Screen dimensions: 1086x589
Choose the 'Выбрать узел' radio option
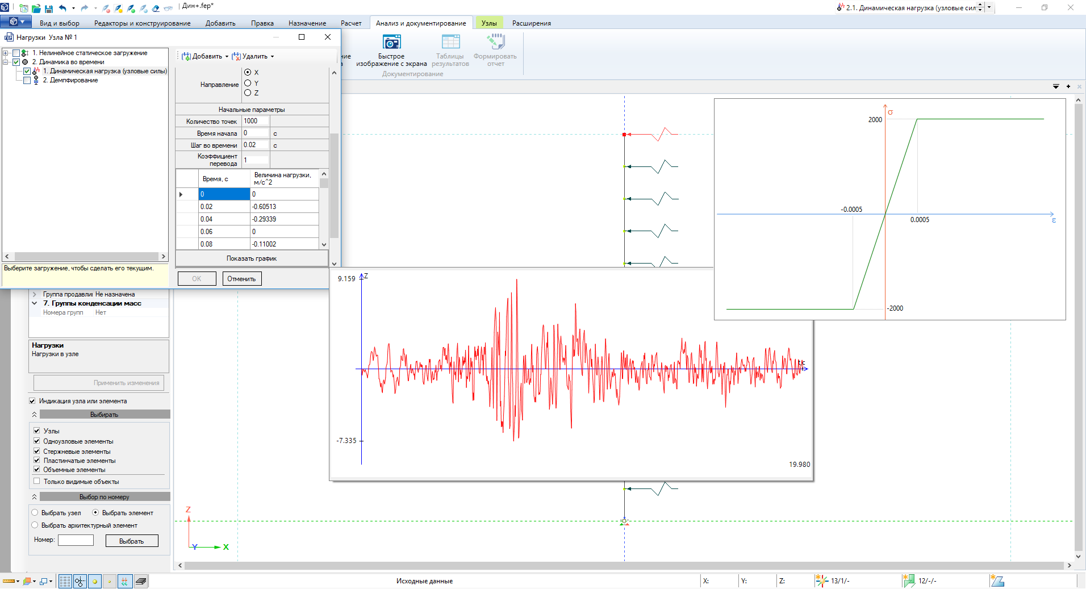(35, 513)
